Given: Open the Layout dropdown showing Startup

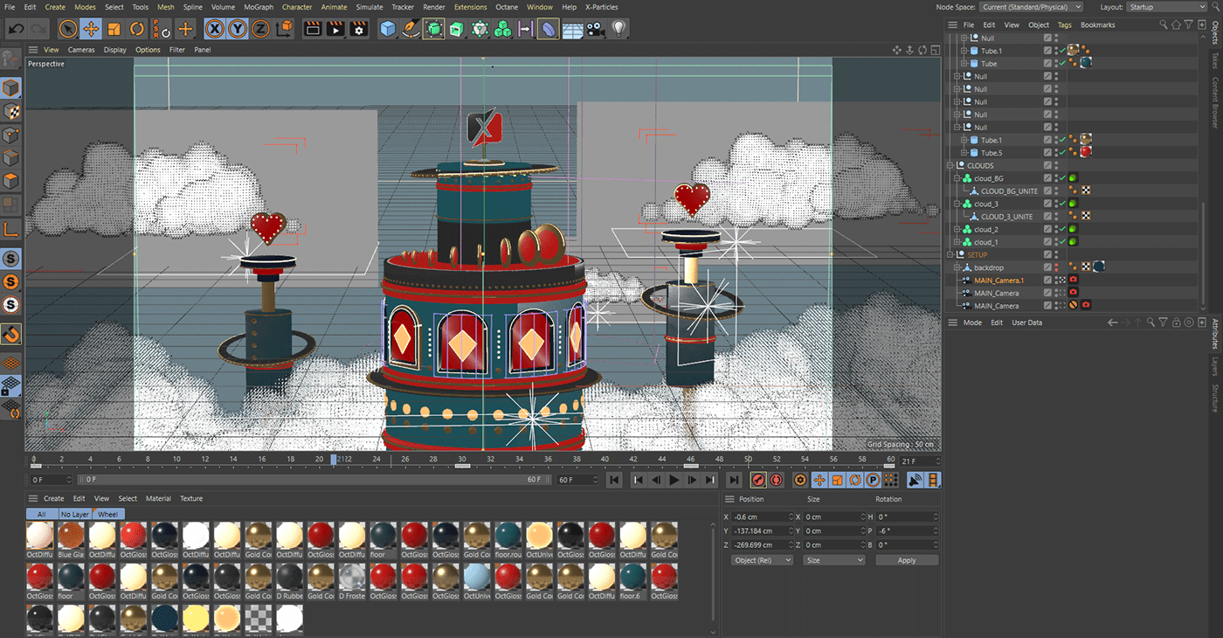Looking at the screenshot, I should (x=1166, y=6).
